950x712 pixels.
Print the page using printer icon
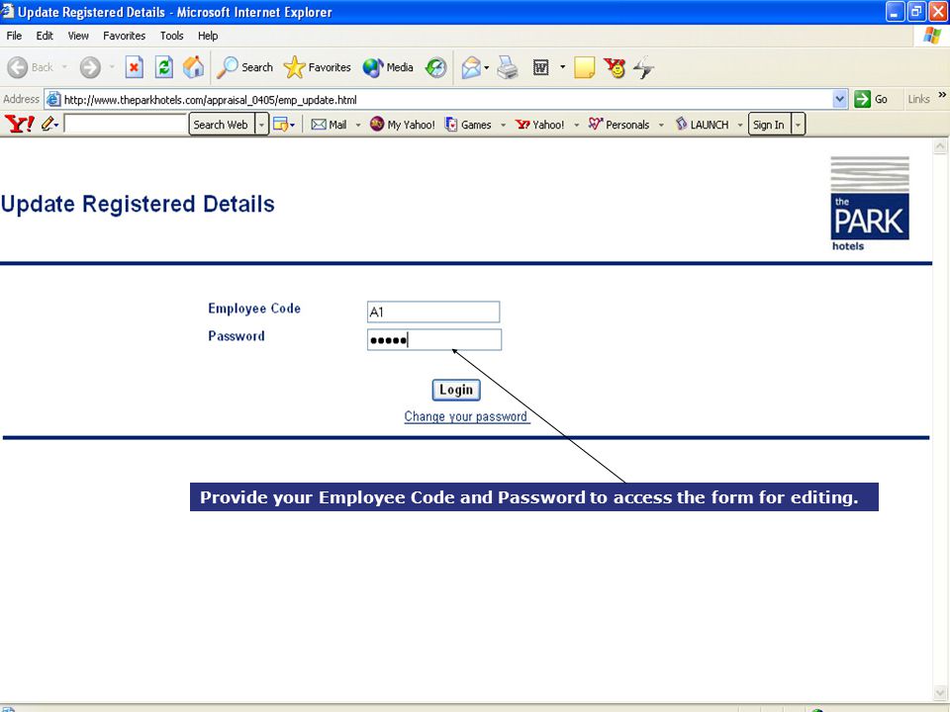(x=507, y=67)
